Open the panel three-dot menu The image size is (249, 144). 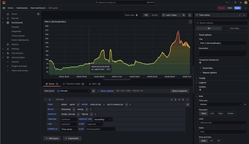pyautogui.click(x=190, y=22)
